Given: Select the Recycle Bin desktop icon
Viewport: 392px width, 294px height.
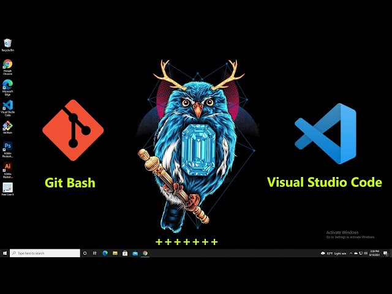Looking at the screenshot, I should click(7, 45).
